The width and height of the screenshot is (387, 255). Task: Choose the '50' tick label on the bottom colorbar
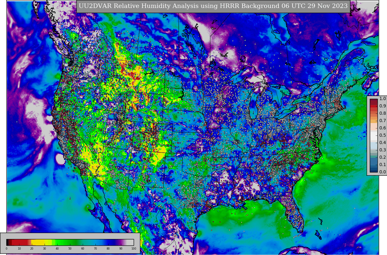[x=70, y=249]
